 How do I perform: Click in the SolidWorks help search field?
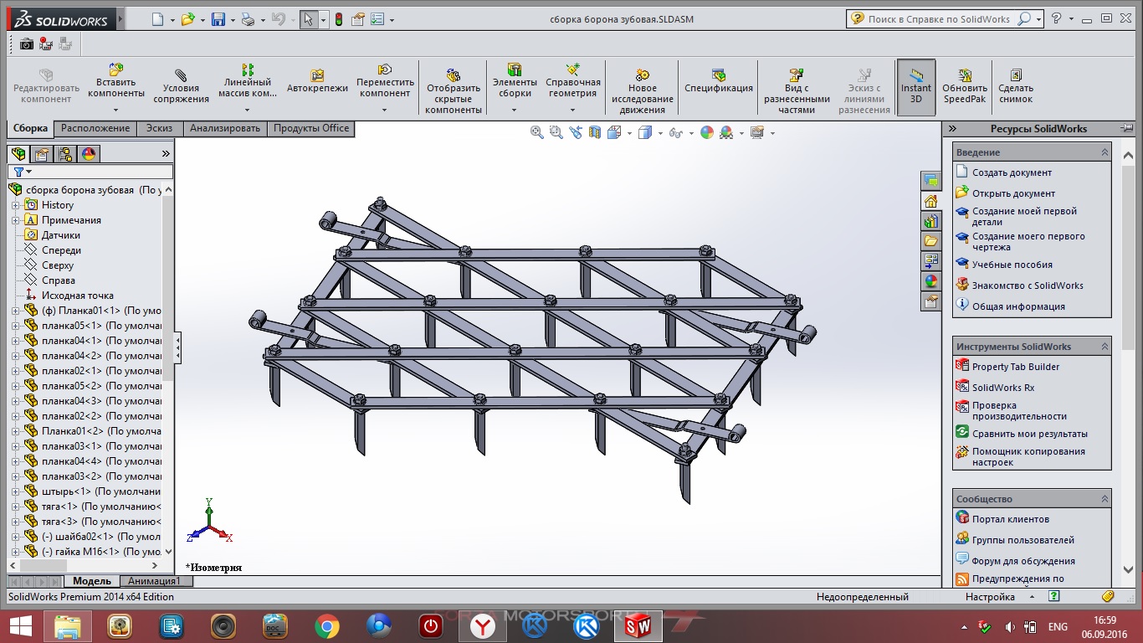[x=939, y=19]
